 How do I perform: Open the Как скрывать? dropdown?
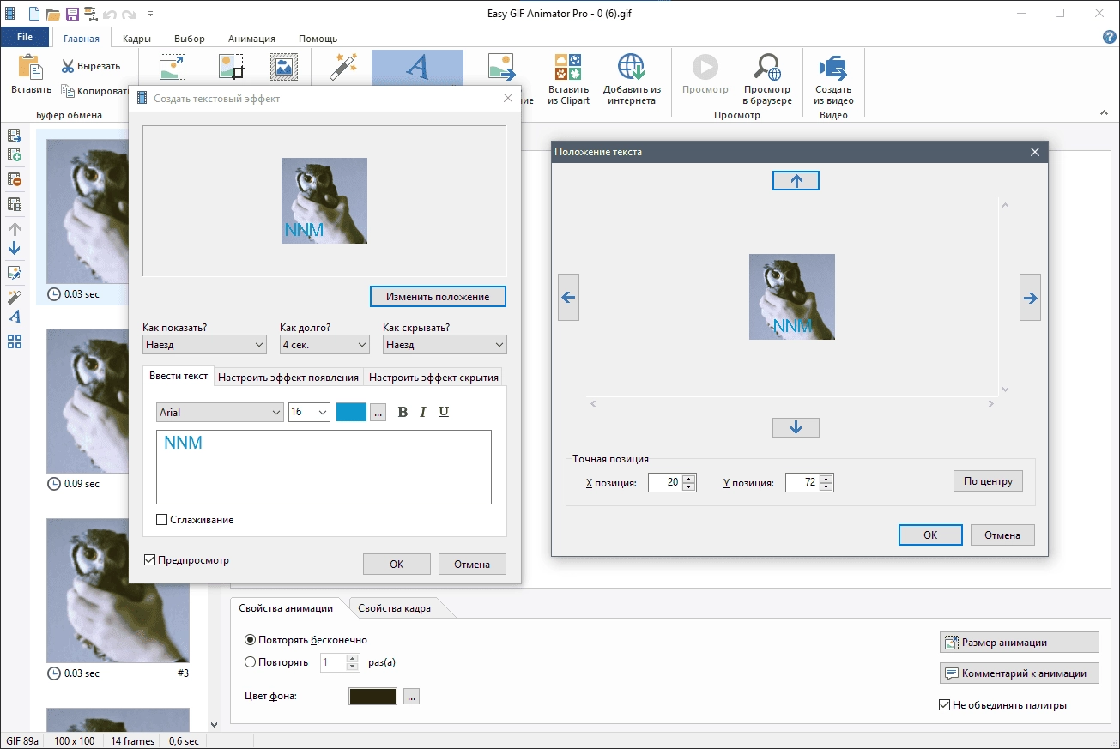pyautogui.click(x=445, y=345)
